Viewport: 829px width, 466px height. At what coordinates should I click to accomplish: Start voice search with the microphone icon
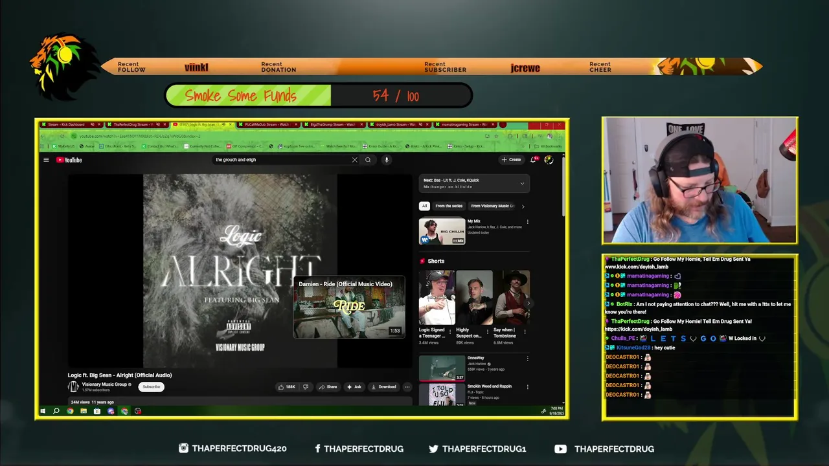pos(386,160)
